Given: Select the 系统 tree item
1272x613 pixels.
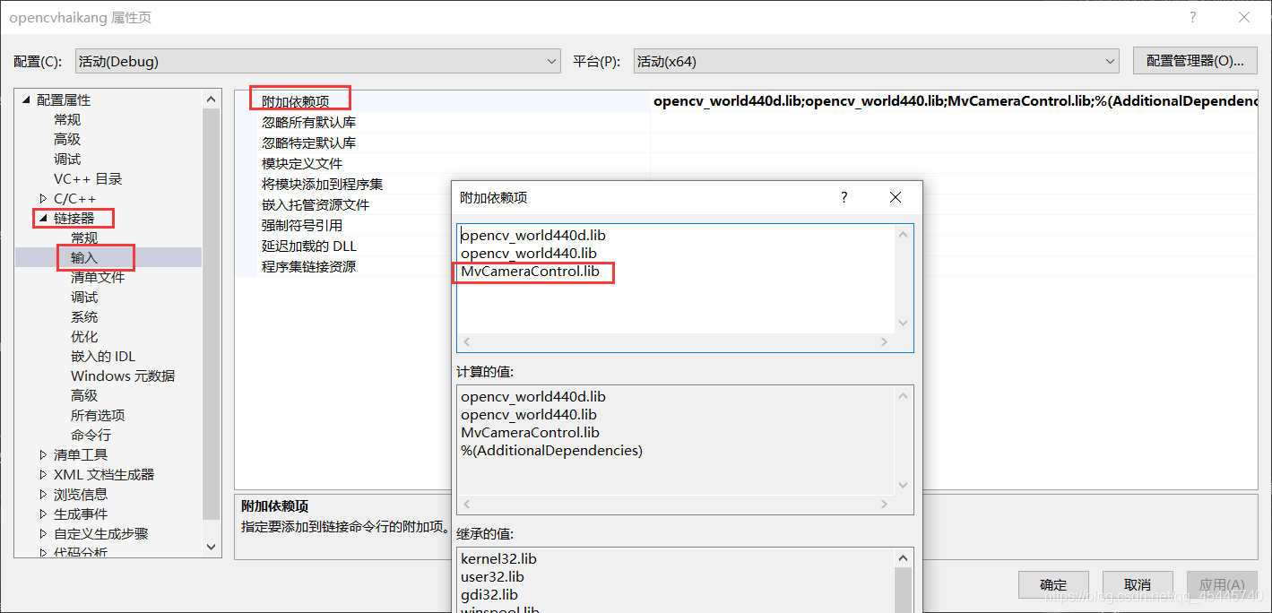Looking at the screenshot, I should 84,316.
